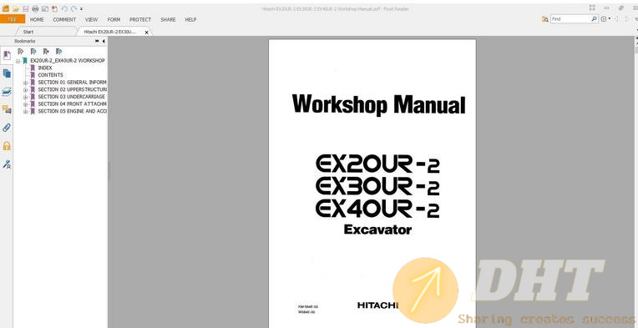Open the Layers panel icon in sidebar
The height and width of the screenshot is (328, 638).
(x=7, y=92)
